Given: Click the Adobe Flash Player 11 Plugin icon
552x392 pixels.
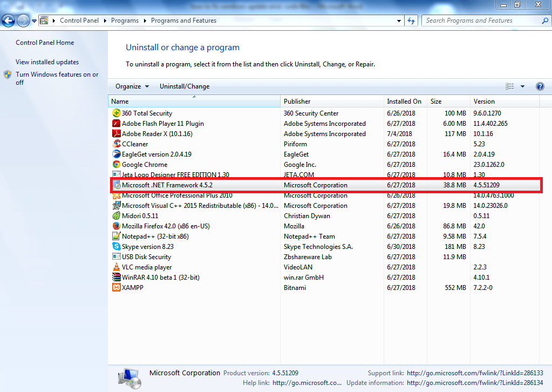Looking at the screenshot, I should (x=116, y=123).
